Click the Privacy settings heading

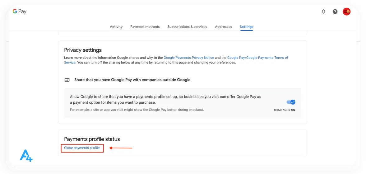[x=83, y=50]
